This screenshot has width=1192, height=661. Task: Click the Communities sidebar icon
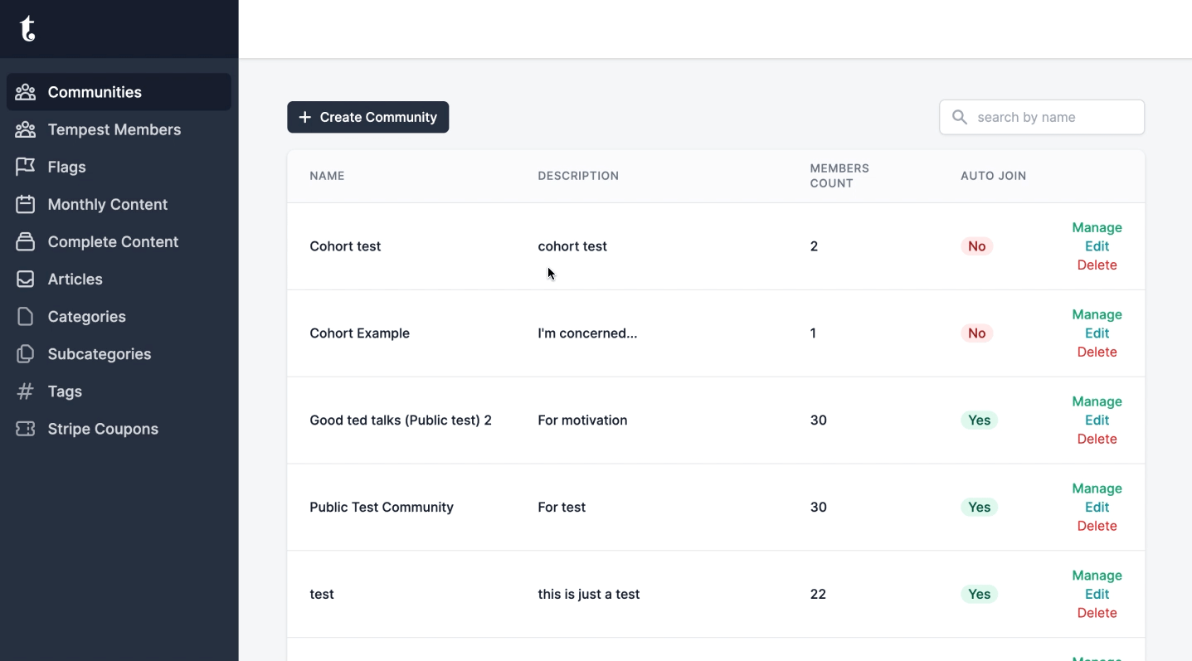tap(26, 92)
